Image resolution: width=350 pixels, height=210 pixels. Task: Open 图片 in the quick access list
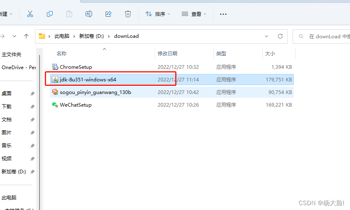(x=7, y=132)
